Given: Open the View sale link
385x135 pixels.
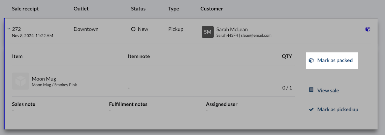Looking at the screenshot, I should coord(328,91).
